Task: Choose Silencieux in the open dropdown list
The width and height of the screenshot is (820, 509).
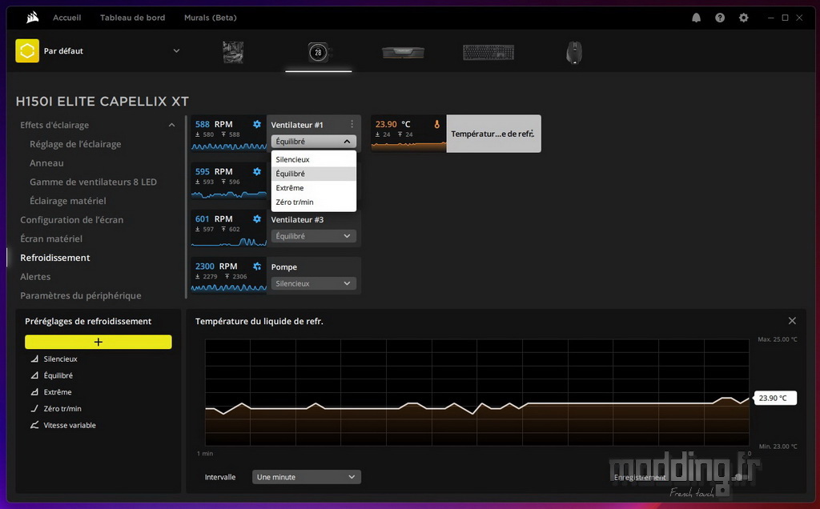Action: [x=313, y=159]
